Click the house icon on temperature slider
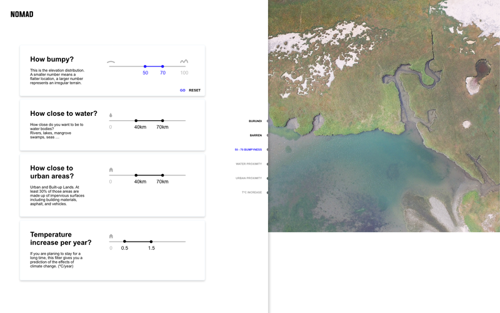The height and width of the screenshot is (313, 500). coord(111,236)
